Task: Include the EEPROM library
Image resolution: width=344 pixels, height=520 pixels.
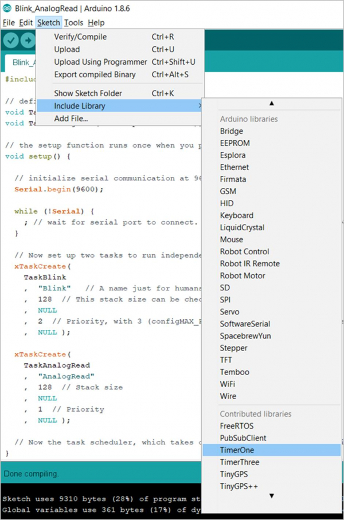Action: tap(272, 143)
